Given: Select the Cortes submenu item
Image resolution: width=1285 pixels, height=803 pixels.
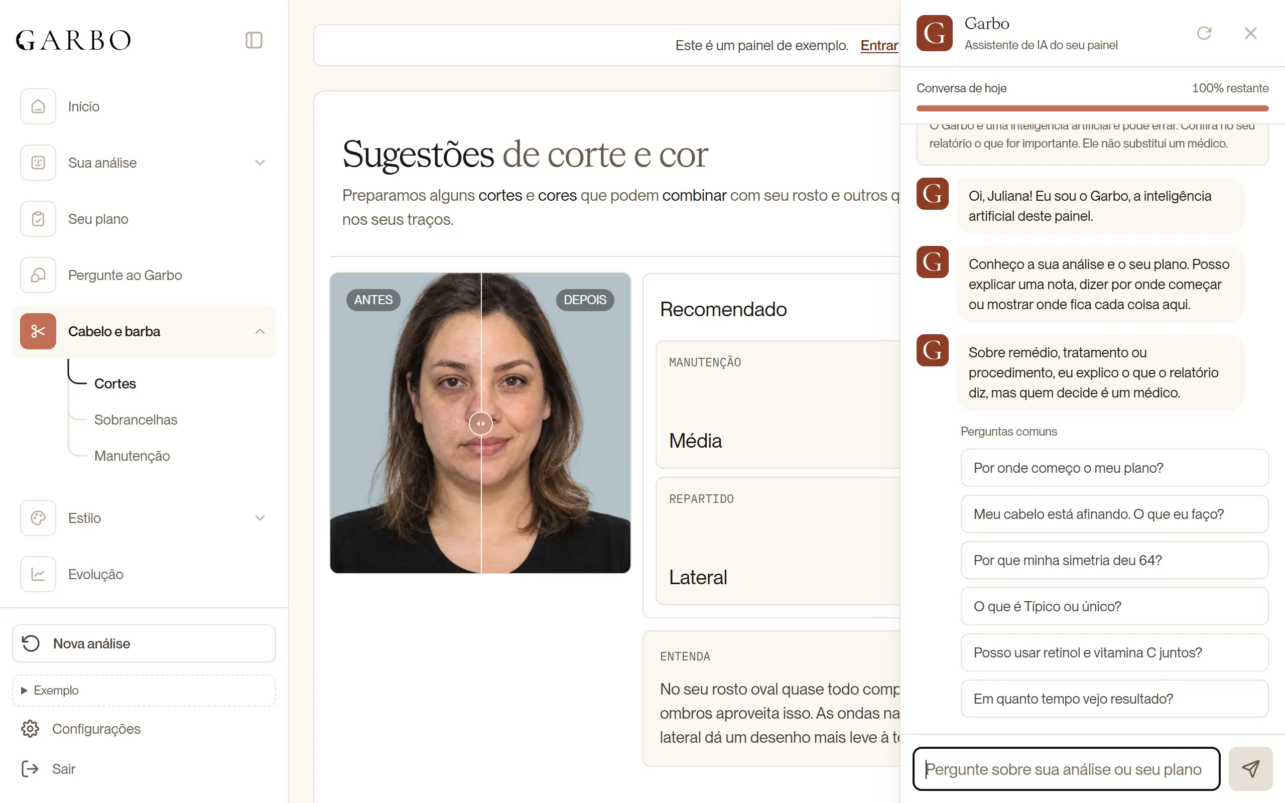Looking at the screenshot, I should point(114,383).
